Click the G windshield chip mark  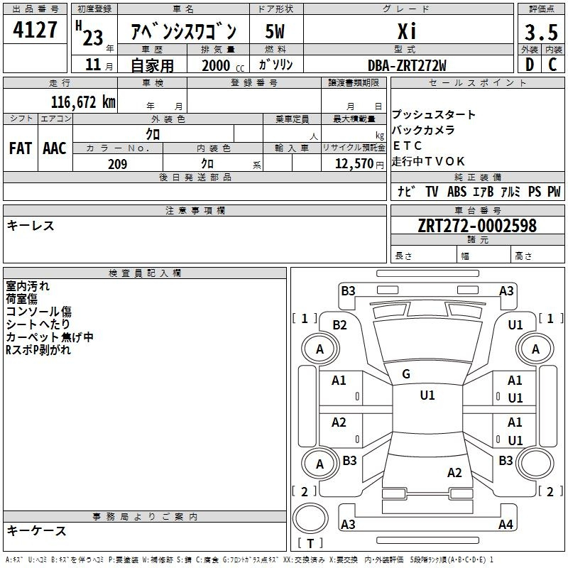406,374
